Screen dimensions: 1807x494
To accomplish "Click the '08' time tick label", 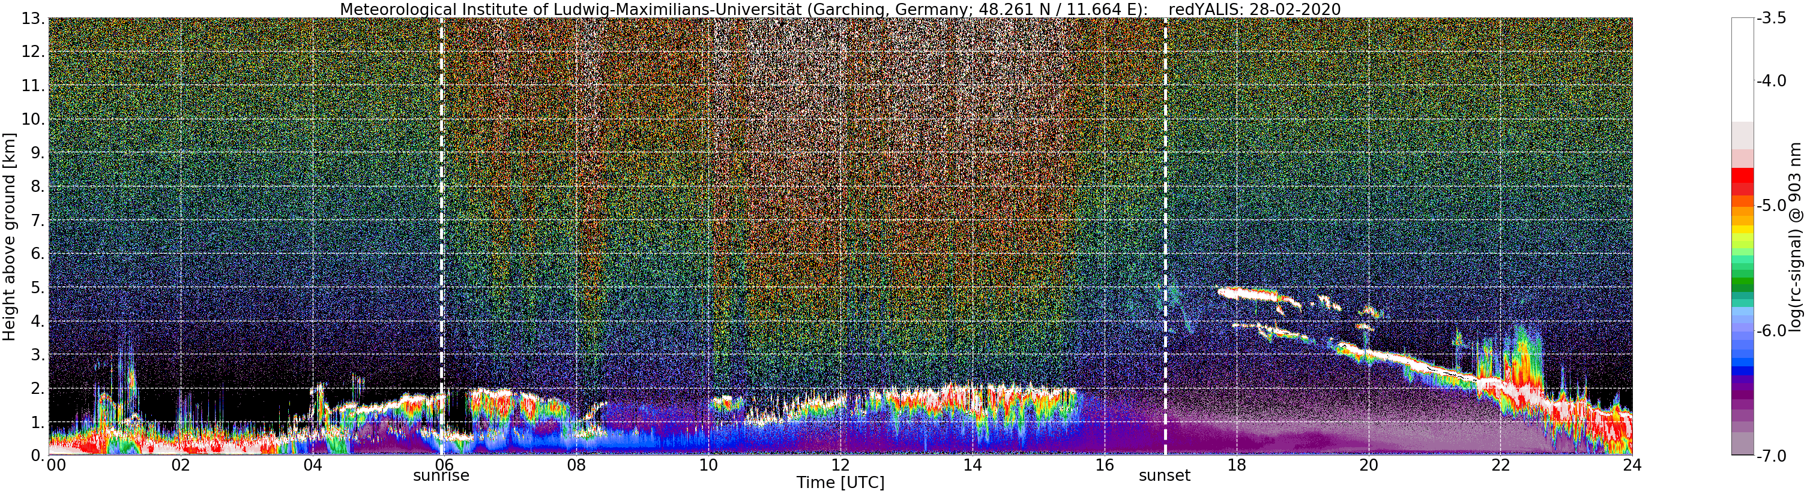I will [576, 465].
